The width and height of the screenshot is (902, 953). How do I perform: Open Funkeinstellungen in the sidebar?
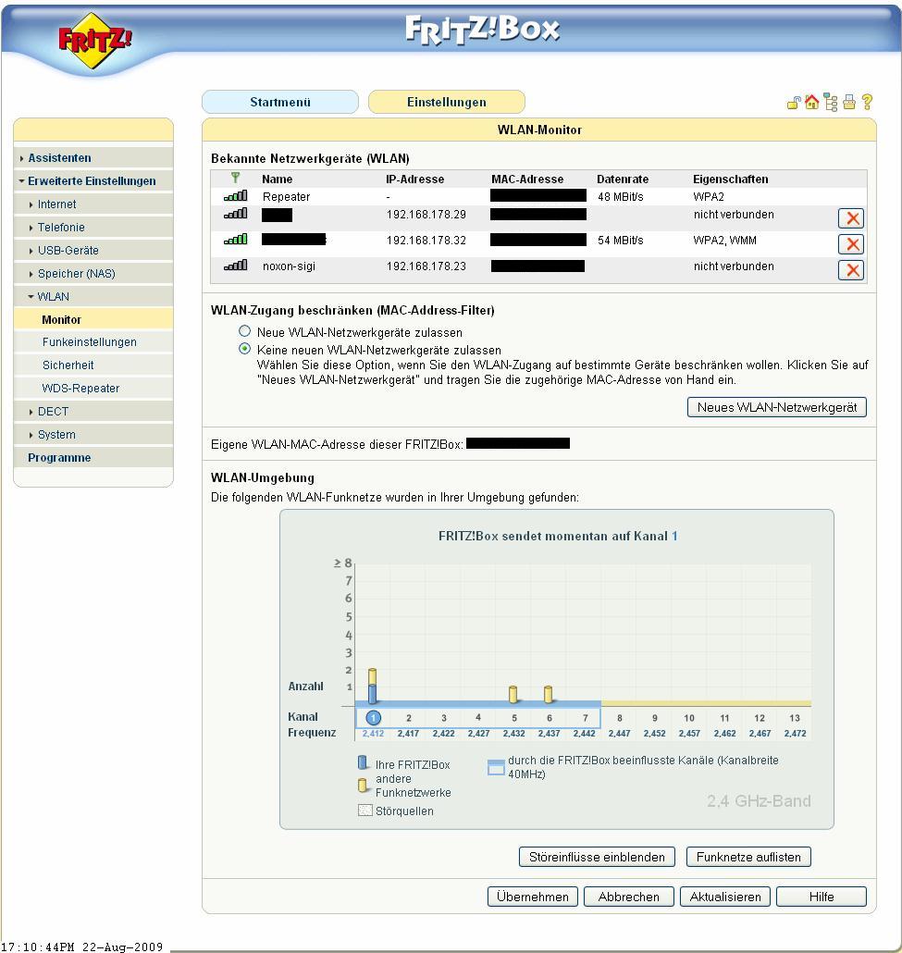[x=90, y=342]
